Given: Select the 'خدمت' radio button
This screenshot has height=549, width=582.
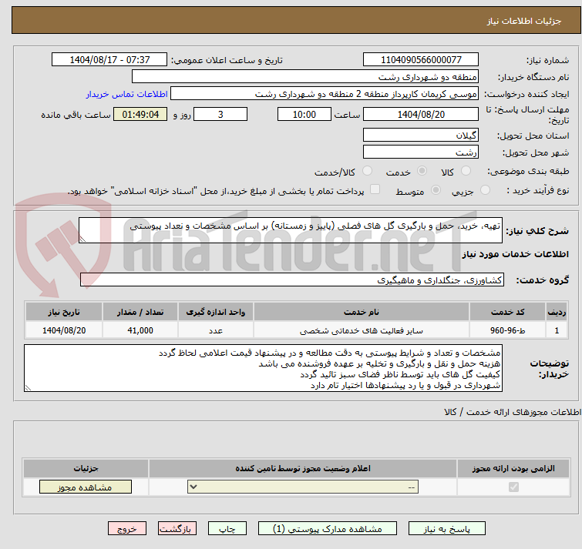Looking at the screenshot, I should click(422, 171).
